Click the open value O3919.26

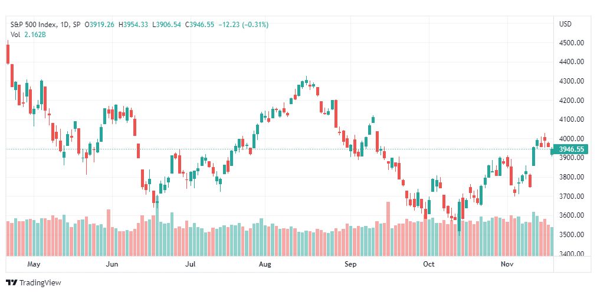99,25
